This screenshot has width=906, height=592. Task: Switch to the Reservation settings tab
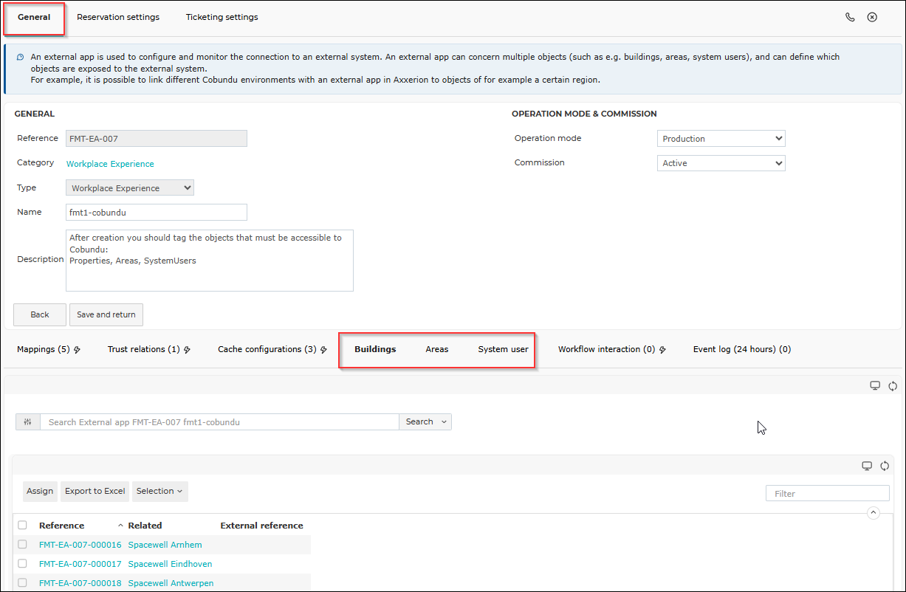[118, 17]
